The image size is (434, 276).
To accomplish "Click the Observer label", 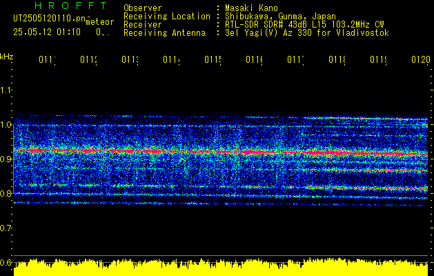I will click(x=143, y=8).
